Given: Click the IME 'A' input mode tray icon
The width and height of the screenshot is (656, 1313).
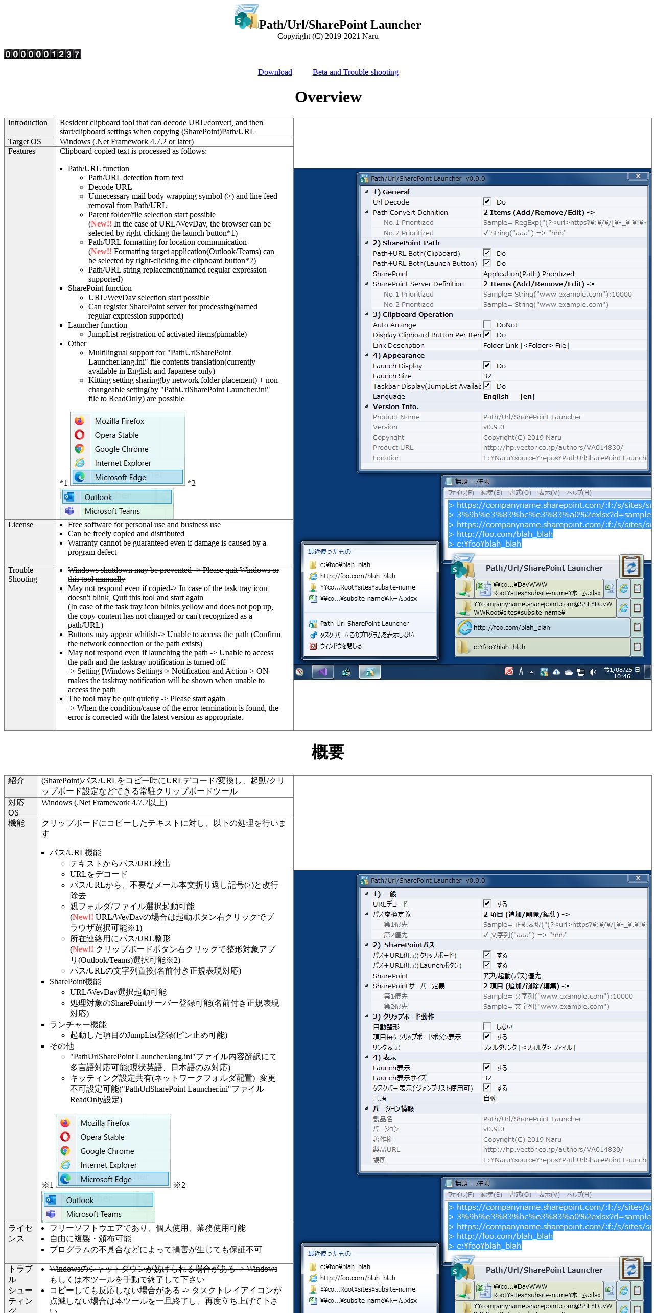Looking at the screenshot, I should point(521,671).
